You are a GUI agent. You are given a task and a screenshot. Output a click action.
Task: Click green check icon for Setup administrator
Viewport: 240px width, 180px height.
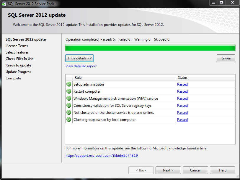pos(69,84)
